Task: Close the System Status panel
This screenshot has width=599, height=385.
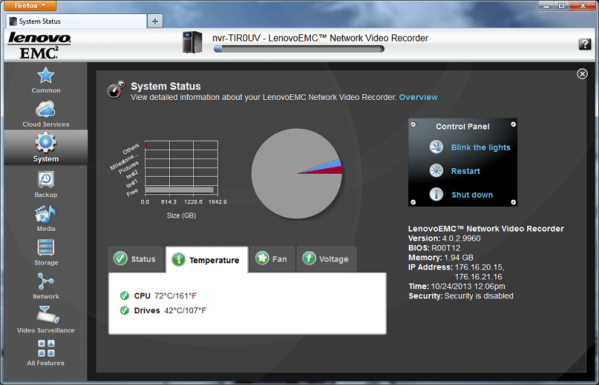Action: tap(582, 74)
